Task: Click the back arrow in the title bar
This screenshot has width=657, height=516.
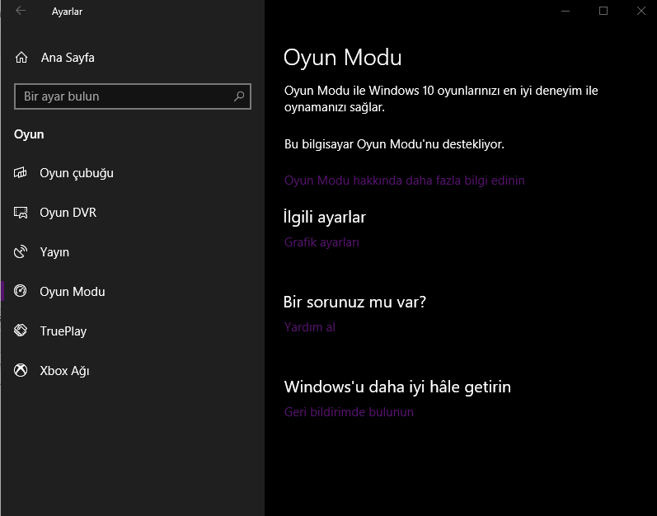Action: point(21,12)
